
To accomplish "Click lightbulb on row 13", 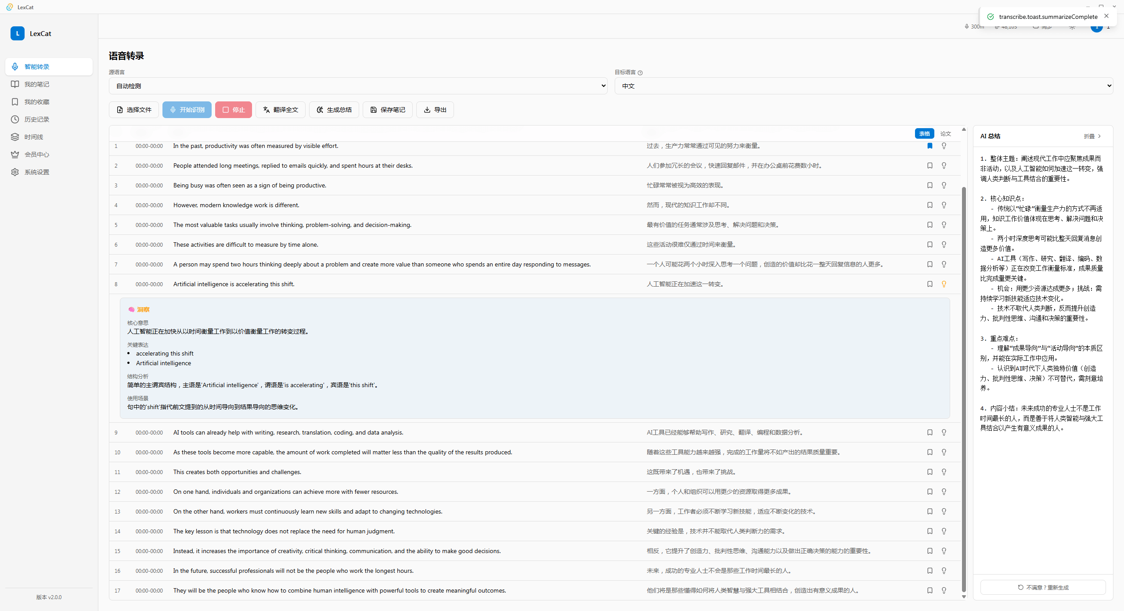I will pos(944,511).
